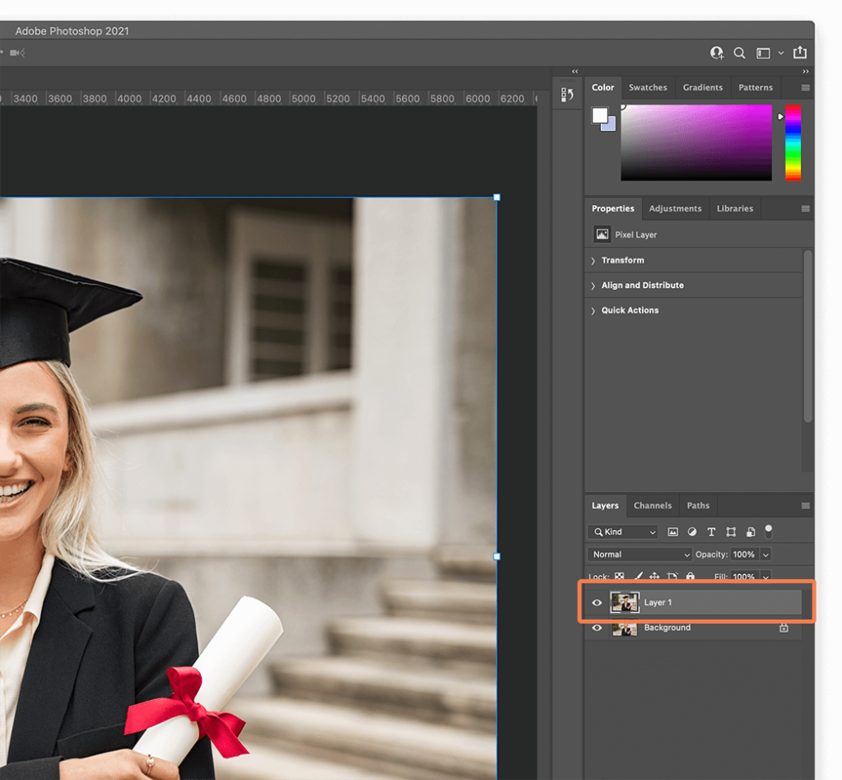The width and height of the screenshot is (842, 780).
Task: Click the video camera icon in options bar
Action: tap(17, 53)
